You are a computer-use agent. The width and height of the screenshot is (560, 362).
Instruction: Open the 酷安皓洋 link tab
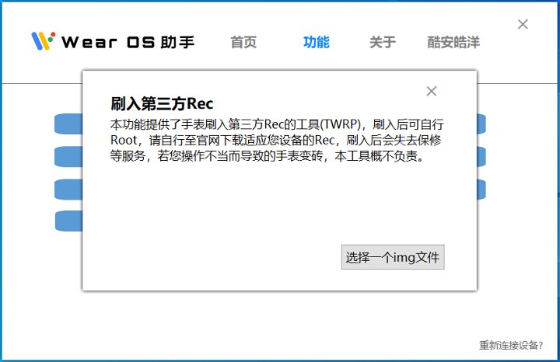453,42
